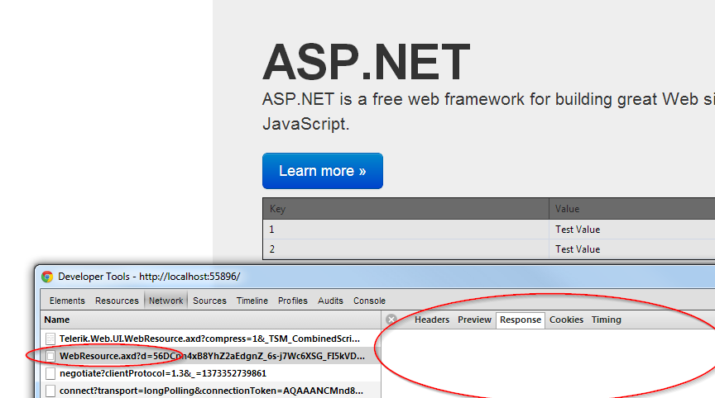Select grid cell with key 1
Image resolution: width=715 pixels, height=398 pixels.
(405, 230)
